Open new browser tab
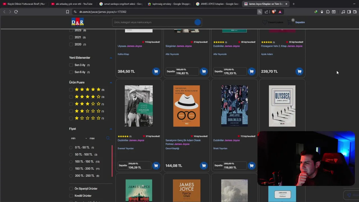Image resolution: width=359 pixels, height=202 pixels. pos(293,4)
